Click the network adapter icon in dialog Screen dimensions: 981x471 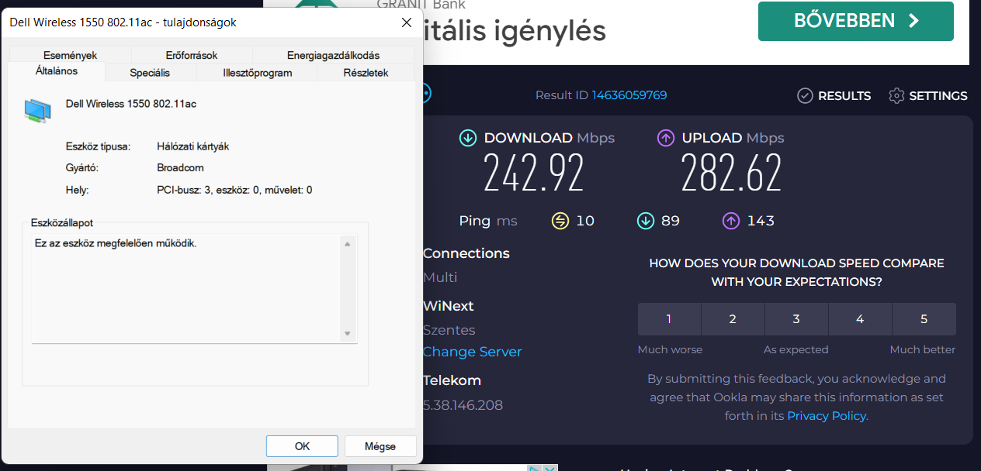pos(37,111)
